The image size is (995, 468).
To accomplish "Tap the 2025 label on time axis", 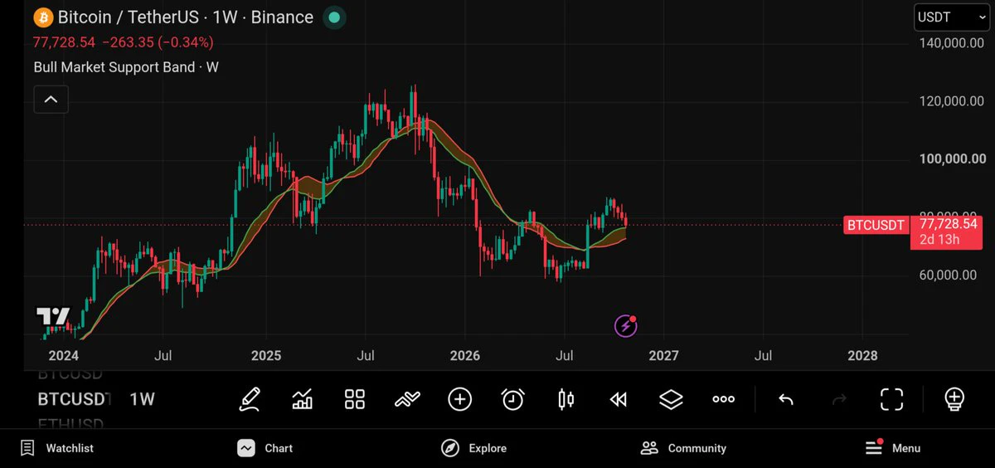I will click(266, 356).
